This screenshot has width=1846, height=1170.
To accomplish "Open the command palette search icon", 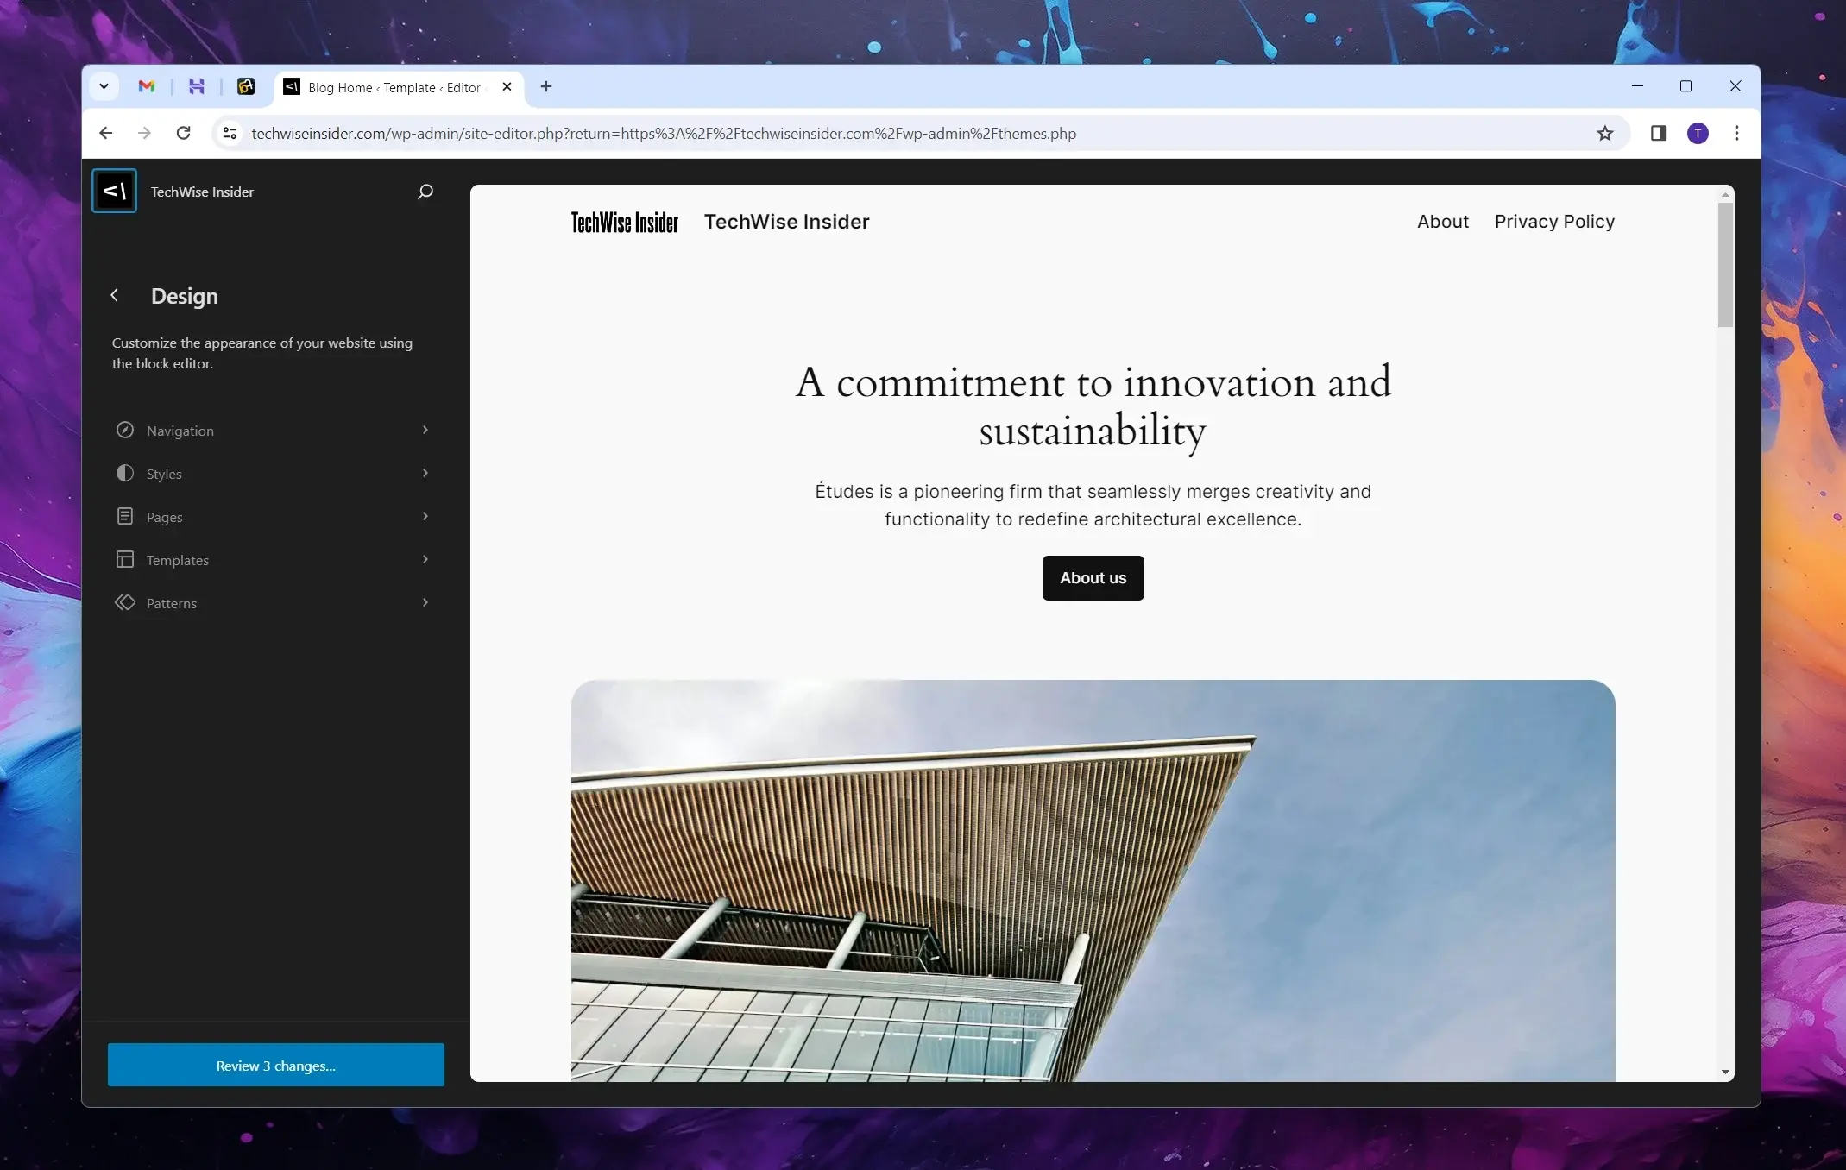I will point(425,192).
